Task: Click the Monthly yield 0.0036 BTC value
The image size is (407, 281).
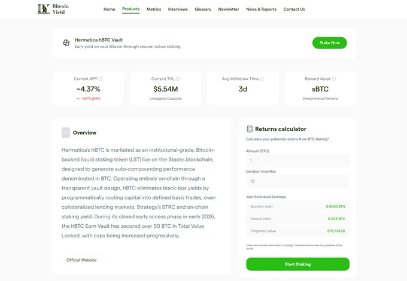Action: pyautogui.click(x=335, y=207)
